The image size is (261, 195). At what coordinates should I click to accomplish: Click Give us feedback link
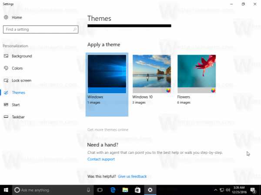pos(132,176)
